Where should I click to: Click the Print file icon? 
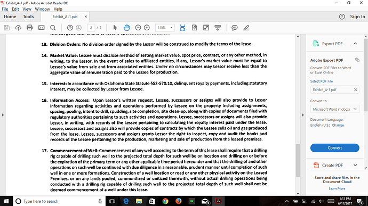[x=29, y=28]
